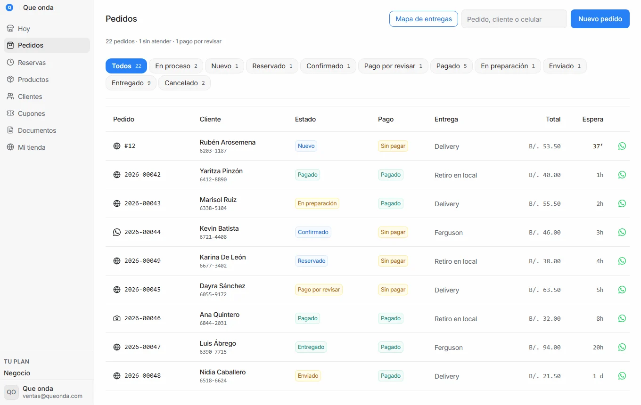
Task: Open WhatsApp chat for Ana Quintero
Action: pos(622,318)
